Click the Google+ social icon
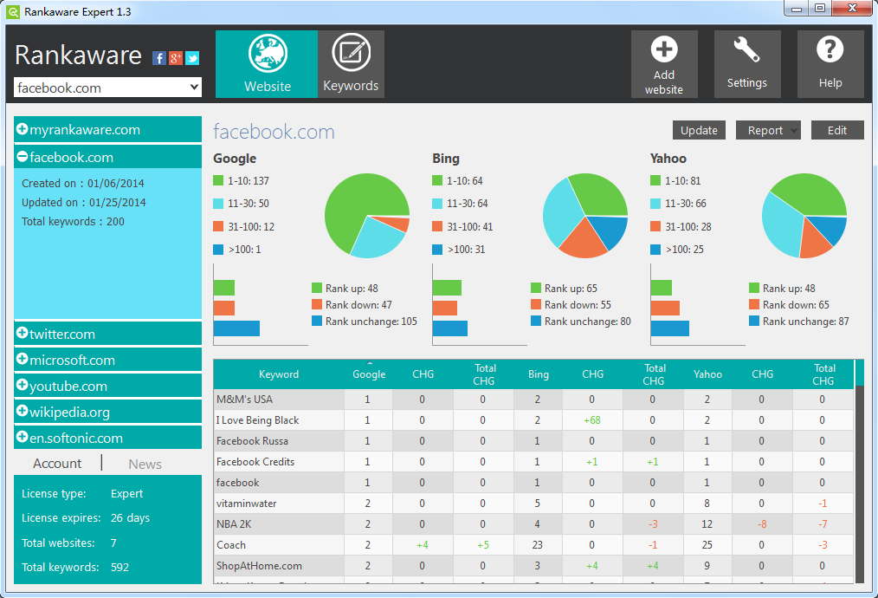The height and width of the screenshot is (598, 878). [x=176, y=58]
